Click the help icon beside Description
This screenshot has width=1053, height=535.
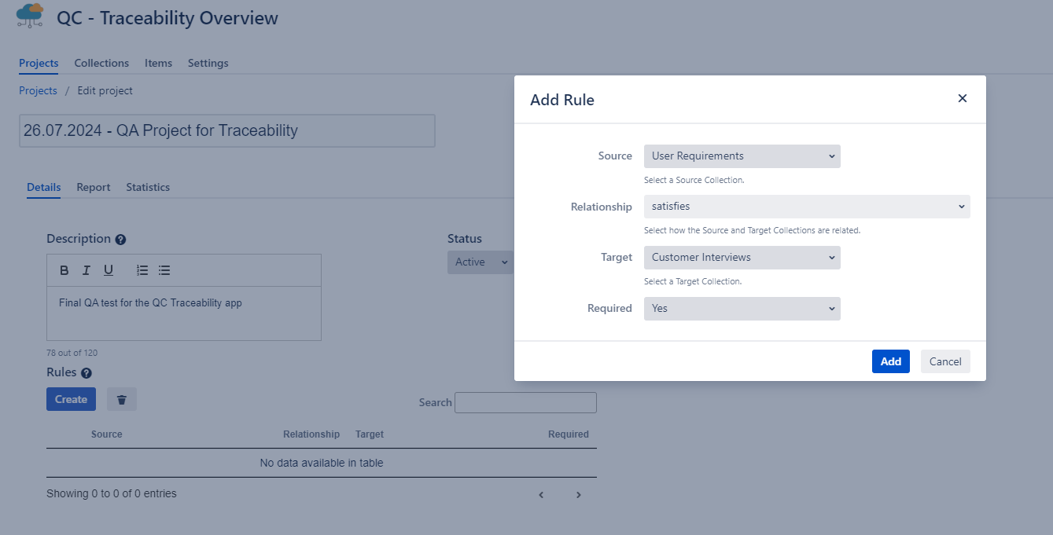point(120,240)
